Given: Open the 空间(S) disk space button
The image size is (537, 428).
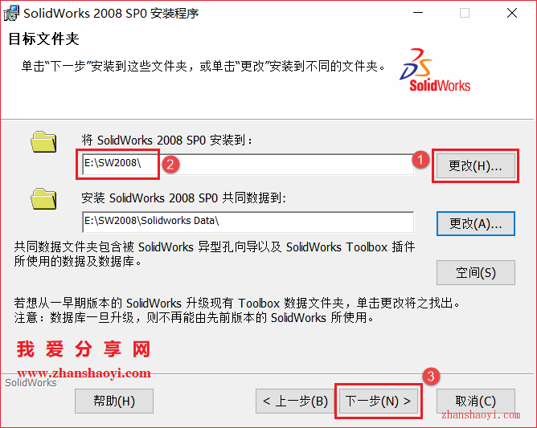Looking at the screenshot, I should 475,273.
